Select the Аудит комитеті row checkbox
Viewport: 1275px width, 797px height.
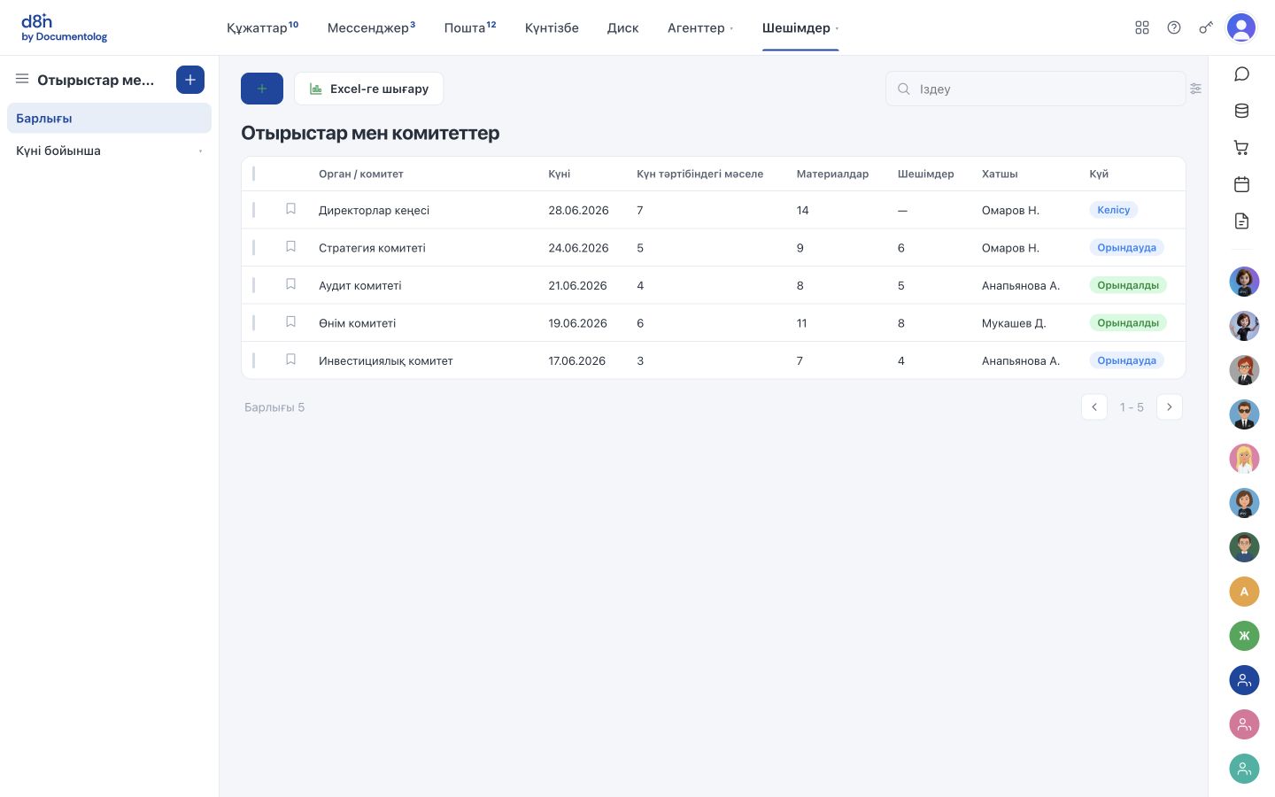coord(254,285)
